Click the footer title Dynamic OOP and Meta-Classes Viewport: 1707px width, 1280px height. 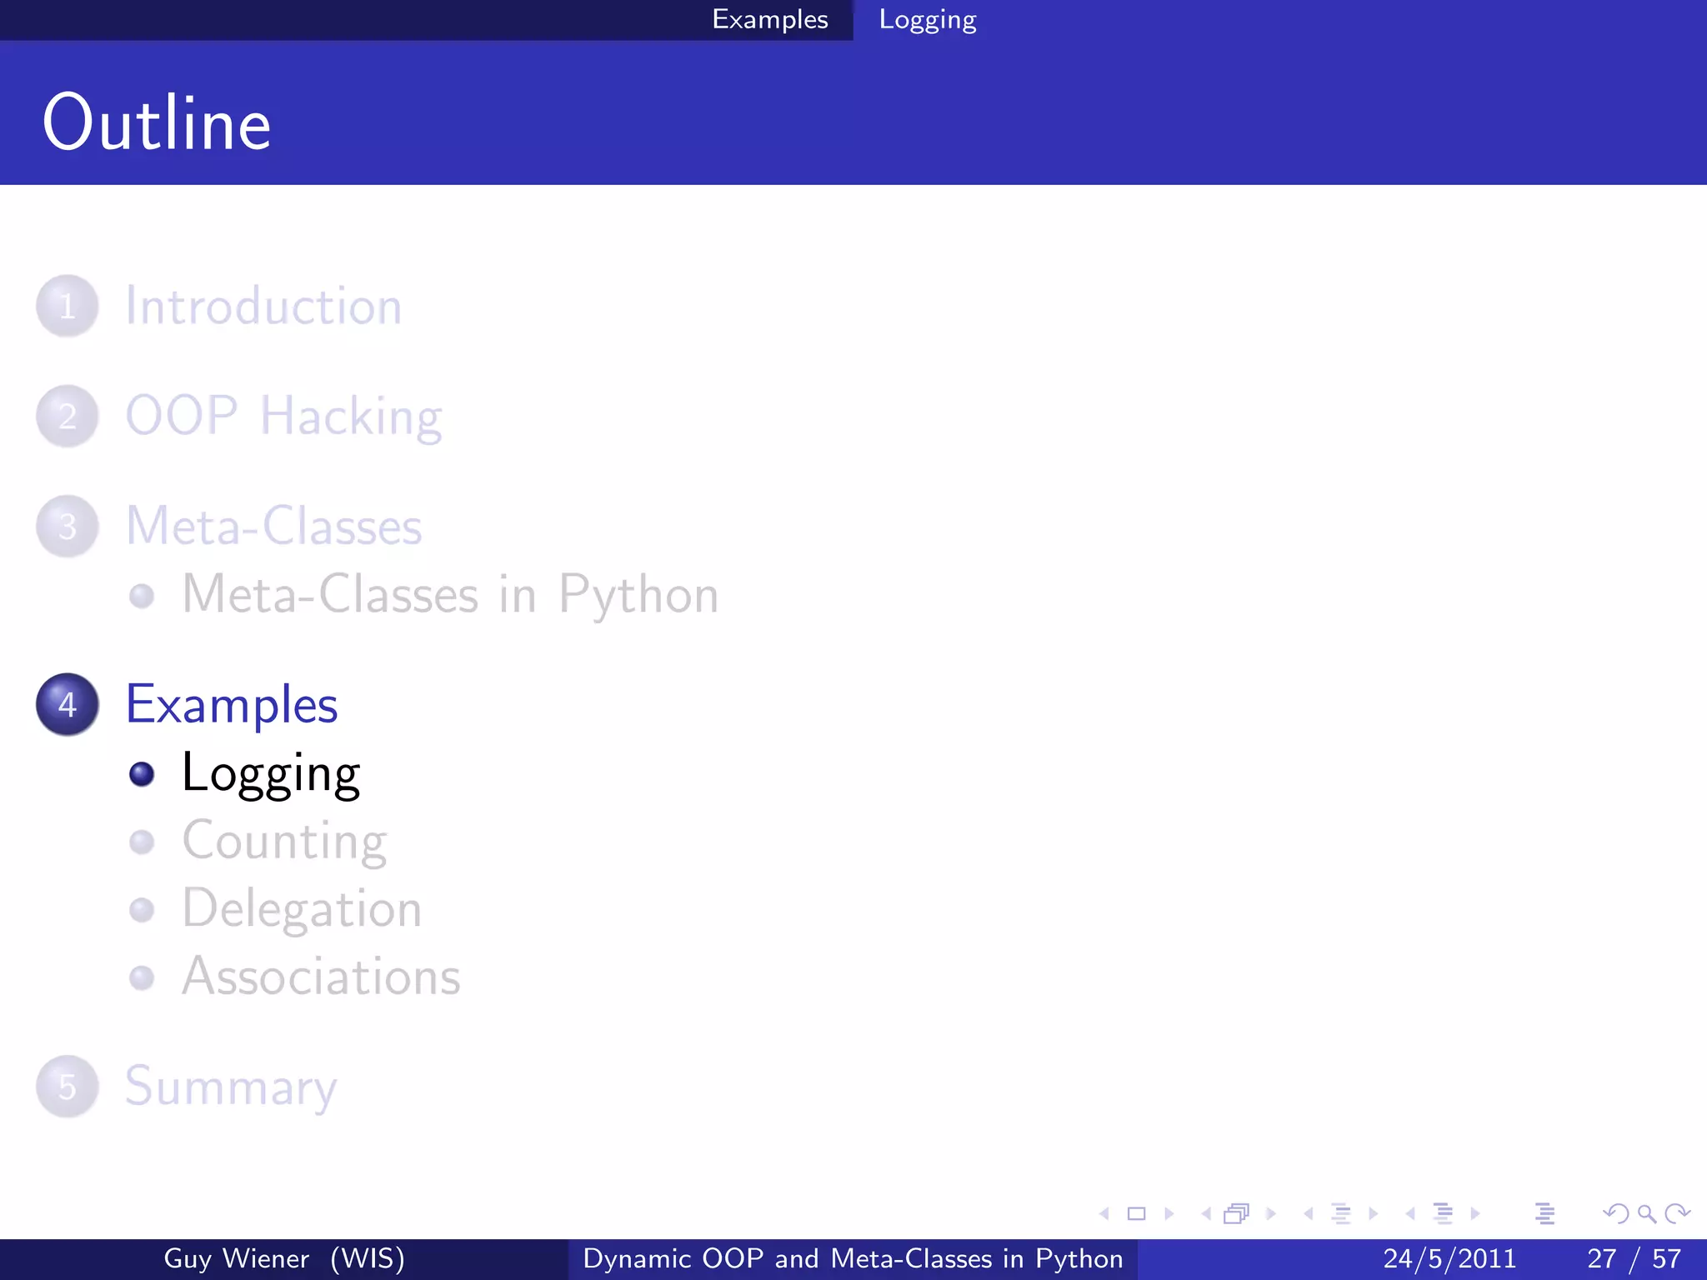(853, 1258)
